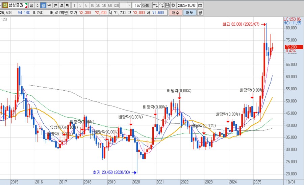Open chart settings gear icon
304x185 pixels.
(x=173, y=5)
